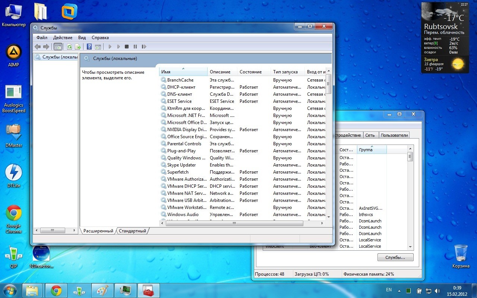Select the Superfetch service row
The image size is (477, 298).
pos(242,172)
